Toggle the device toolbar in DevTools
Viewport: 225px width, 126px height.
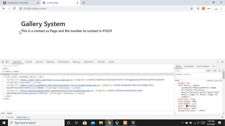point(7,62)
